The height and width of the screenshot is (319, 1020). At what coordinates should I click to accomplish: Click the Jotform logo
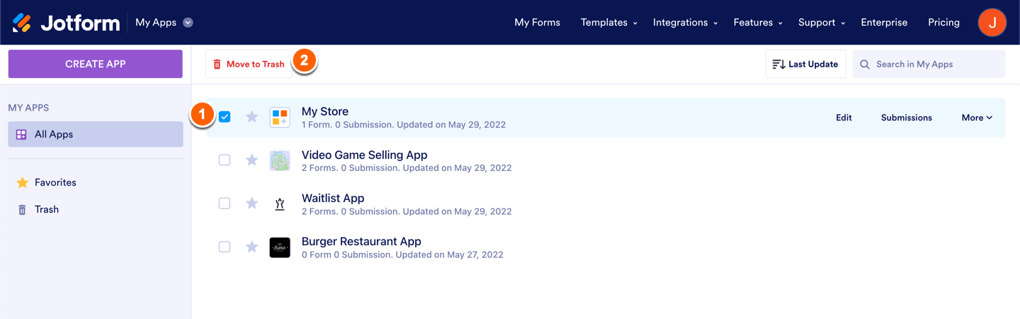[66, 23]
